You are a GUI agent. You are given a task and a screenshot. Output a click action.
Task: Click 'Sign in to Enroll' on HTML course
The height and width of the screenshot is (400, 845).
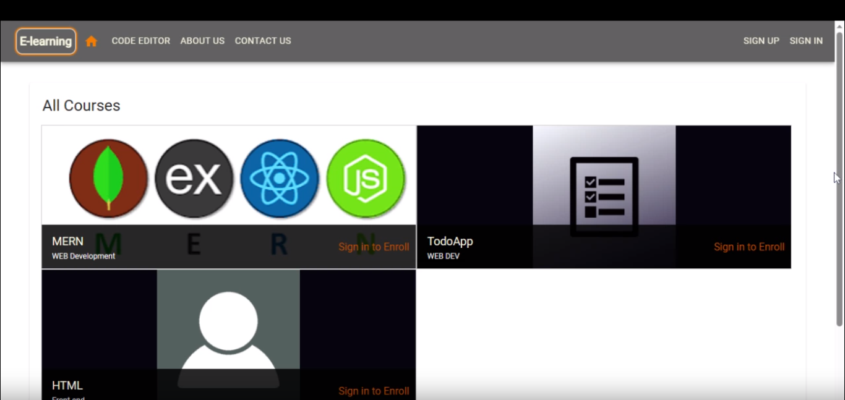click(x=374, y=391)
